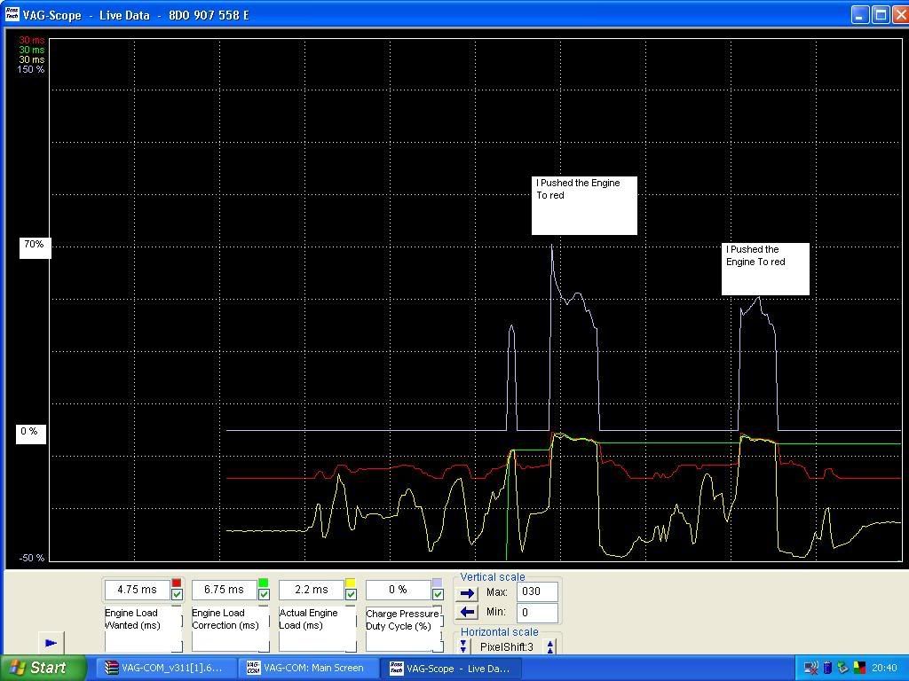The width and height of the screenshot is (909, 681).
Task: Click the Safely Remove Hardware tray icon
Action: pyautogui.click(x=842, y=668)
